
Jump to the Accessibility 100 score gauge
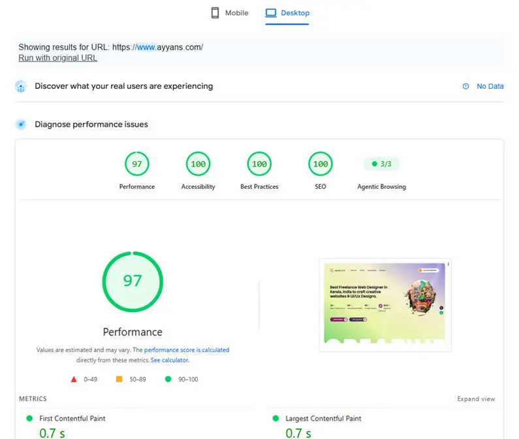click(198, 164)
